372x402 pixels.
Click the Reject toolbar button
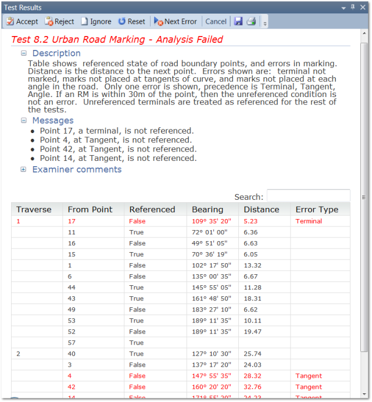point(59,21)
